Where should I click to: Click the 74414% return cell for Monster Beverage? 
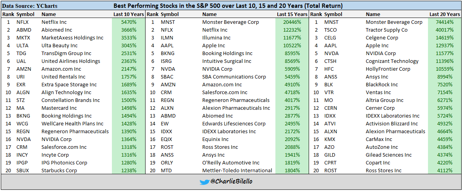coord(445,22)
